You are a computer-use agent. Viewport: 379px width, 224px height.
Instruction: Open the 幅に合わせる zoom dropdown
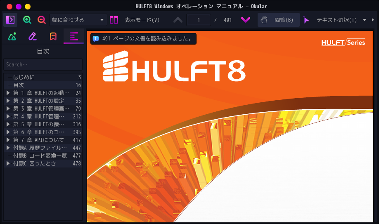78,20
